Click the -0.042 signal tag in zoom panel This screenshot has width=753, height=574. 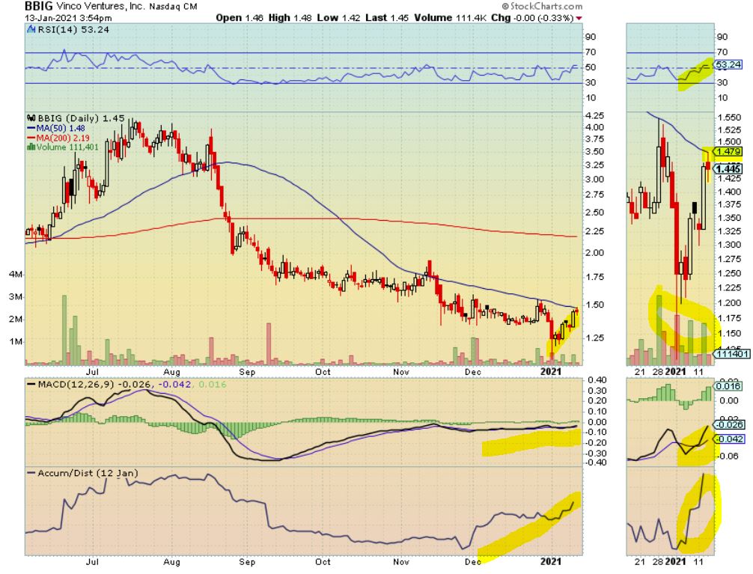[729, 439]
